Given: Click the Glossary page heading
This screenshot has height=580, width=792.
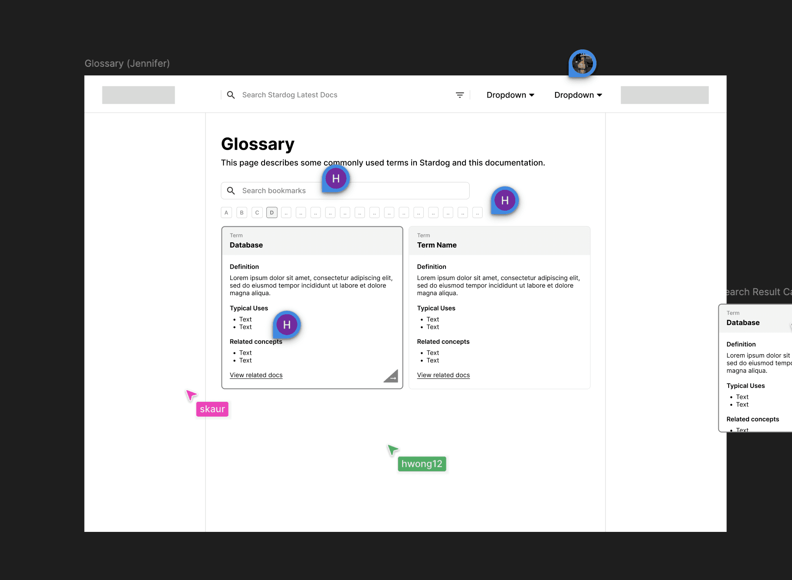Looking at the screenshot, I should pos(258,144).
